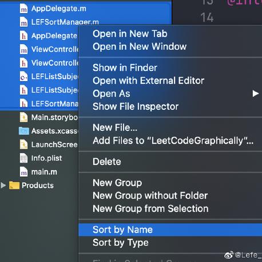262x262 pixels.
Task: Click the main.m file icon
Action: coord(23,172)
